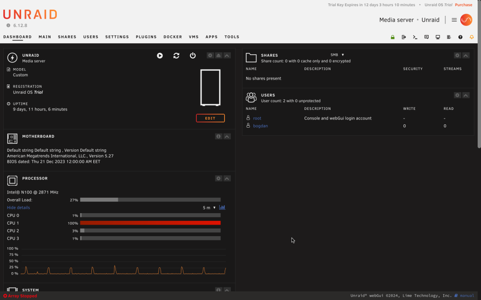481x300 pixels.
Task: Click the Purchase link
Action: [464, 5]
